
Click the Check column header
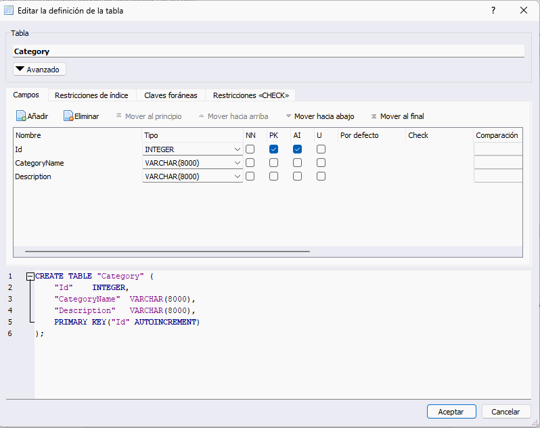(x=439, y=135)
